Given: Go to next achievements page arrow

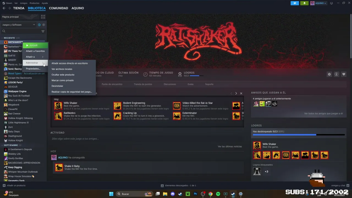Looking at the screenshot, I should 236,94.
